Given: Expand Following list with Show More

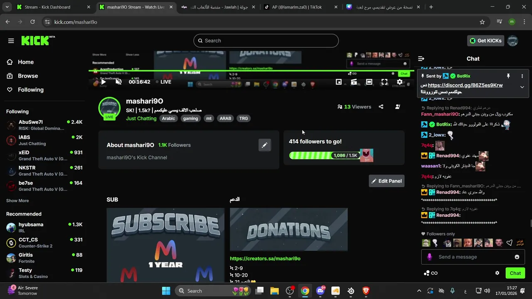Looking at the screenshot, I should (17, 201).
